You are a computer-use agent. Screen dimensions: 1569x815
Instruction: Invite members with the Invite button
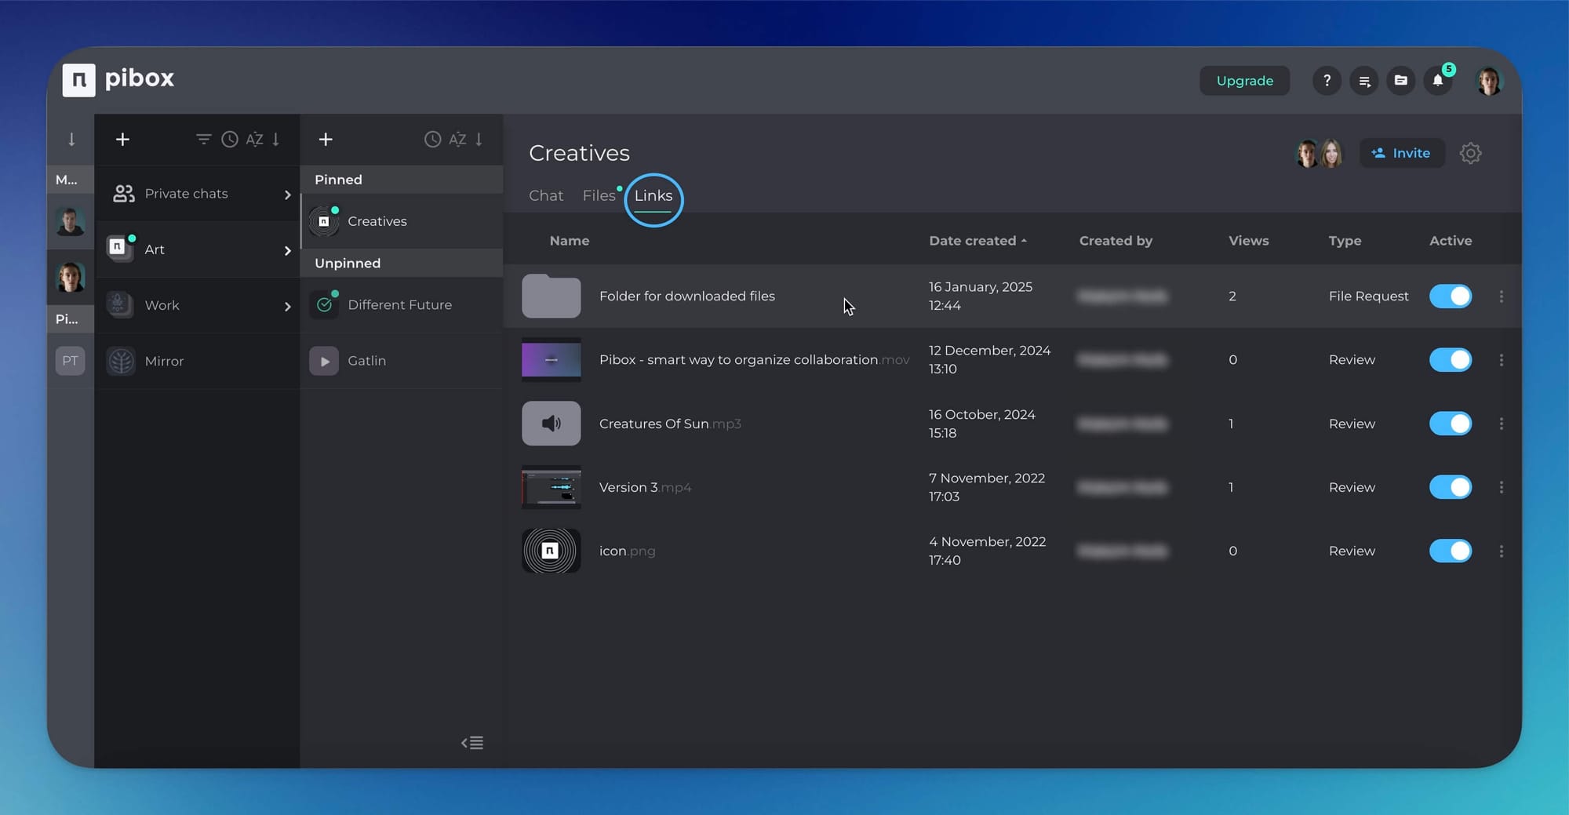[1402, 153]
